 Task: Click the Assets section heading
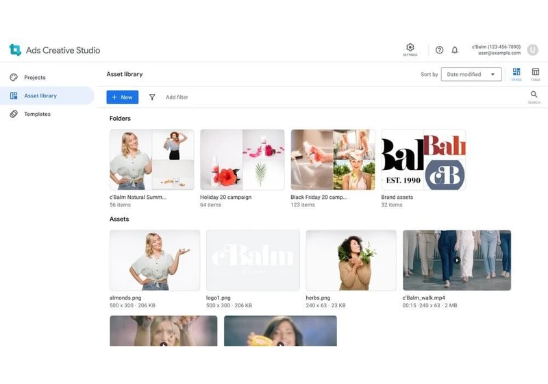point(119,219)
